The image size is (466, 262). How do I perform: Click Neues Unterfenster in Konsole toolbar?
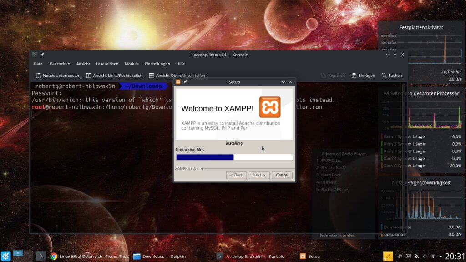tap(58, 76)
